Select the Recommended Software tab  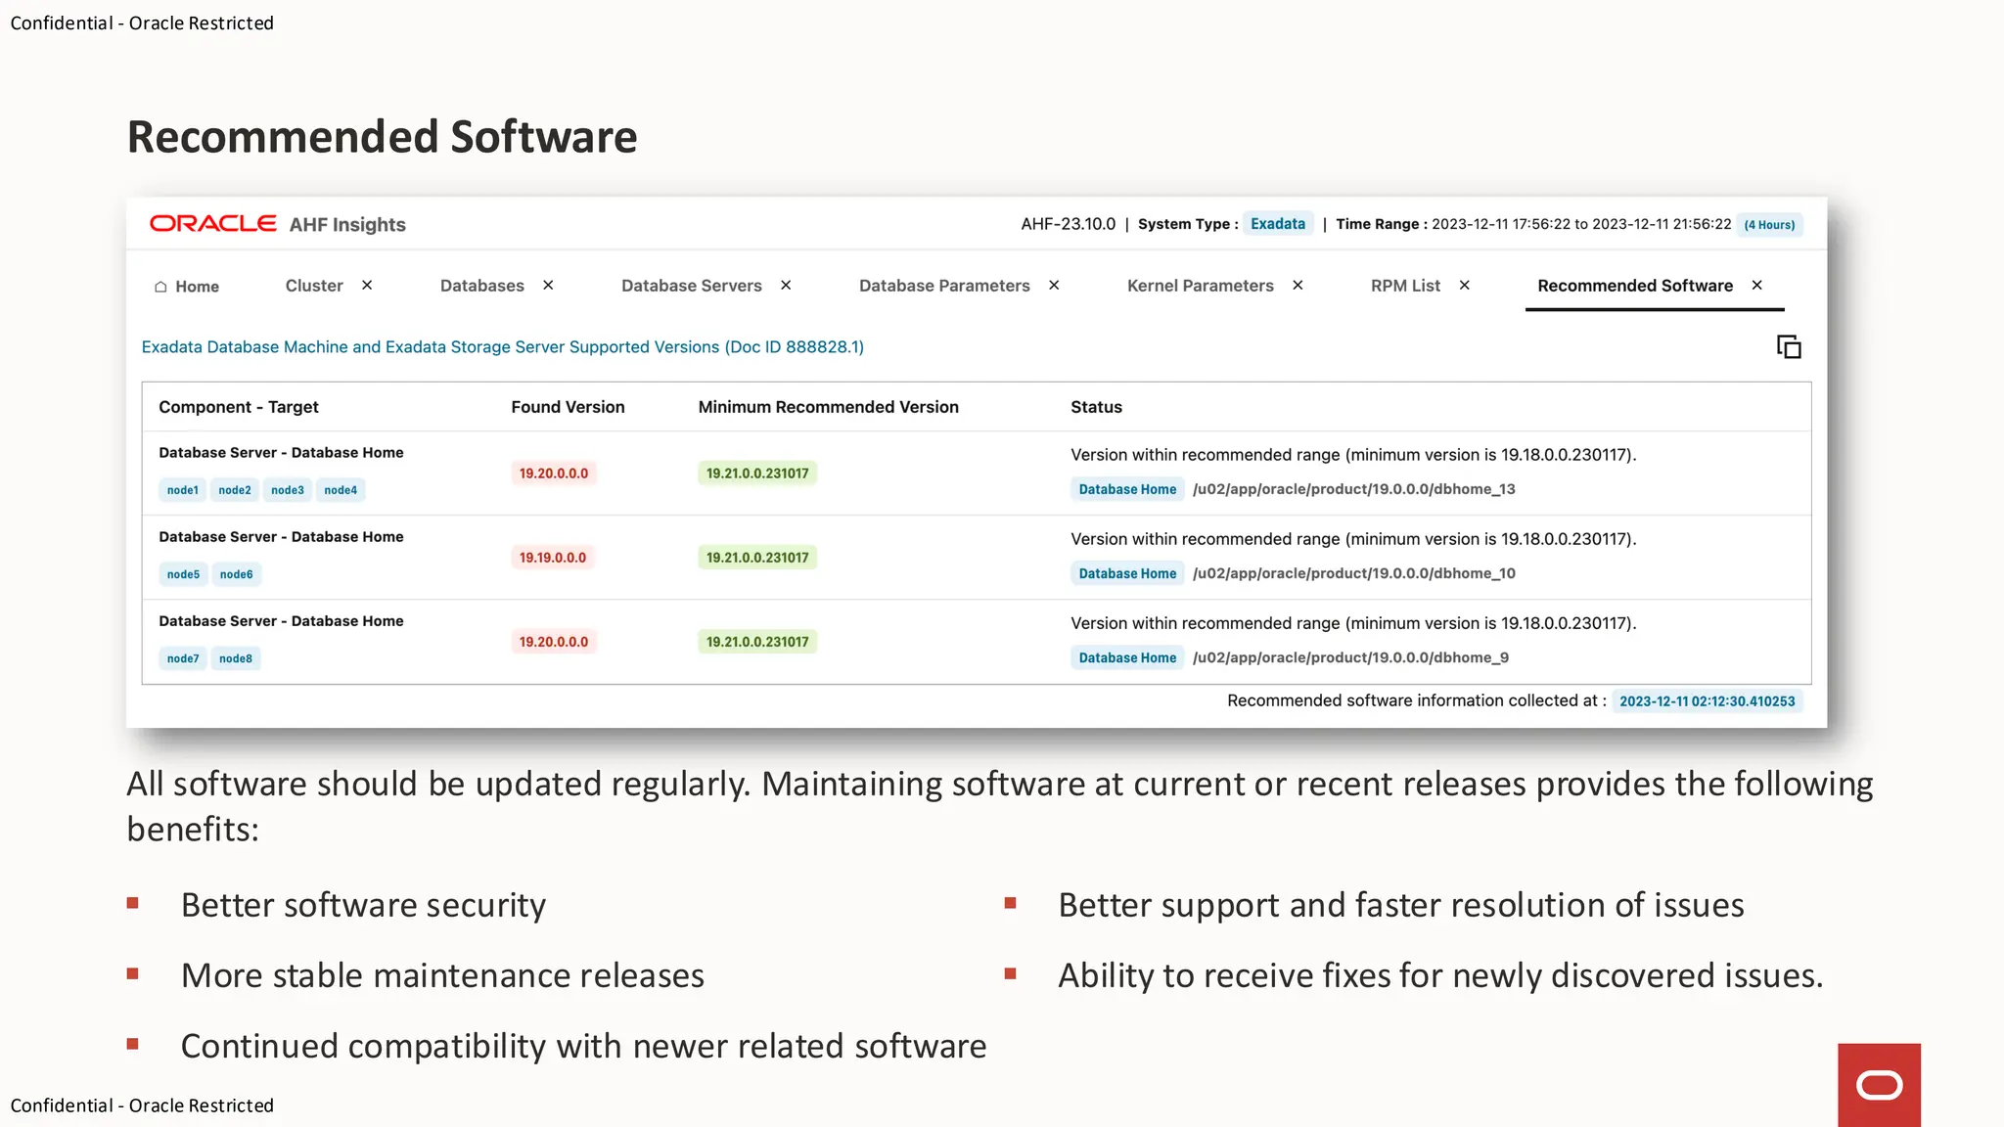pos(1635,286)
